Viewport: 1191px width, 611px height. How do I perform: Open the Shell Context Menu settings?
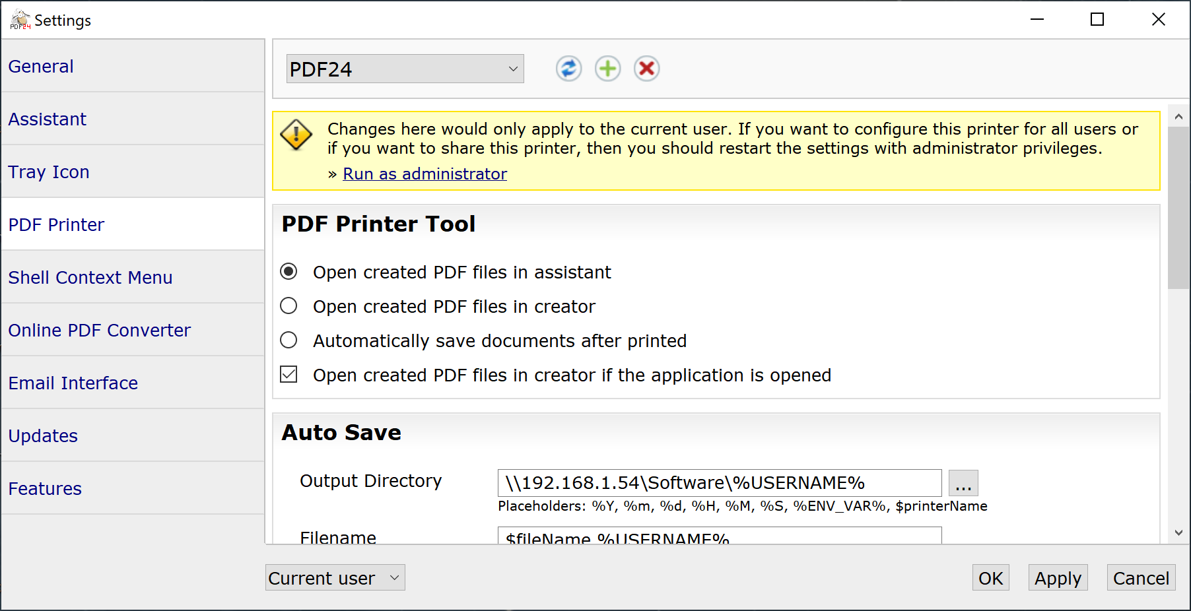point(90,277)
